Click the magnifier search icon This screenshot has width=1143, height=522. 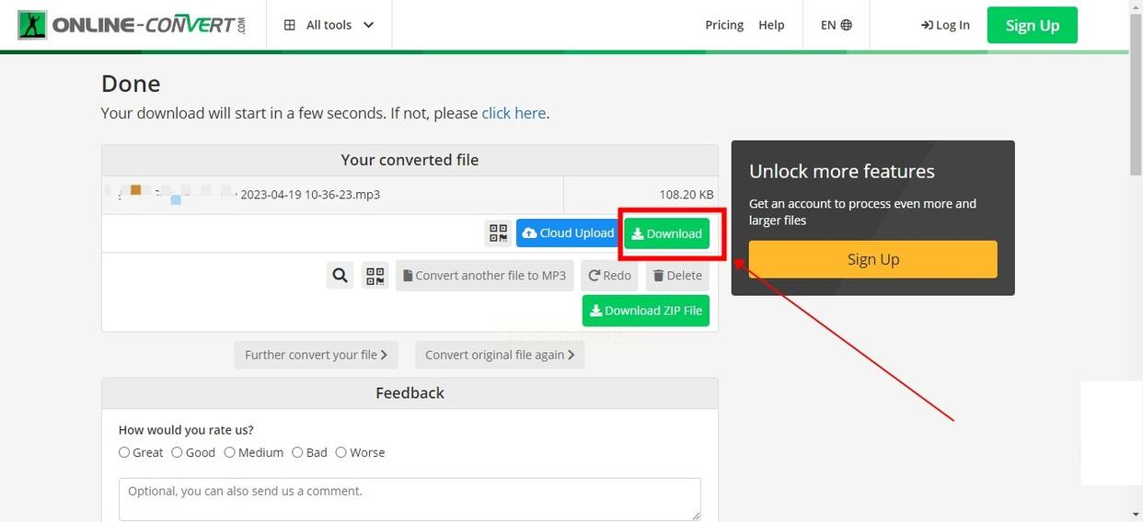pyautogui.click(x=341, y=276)
